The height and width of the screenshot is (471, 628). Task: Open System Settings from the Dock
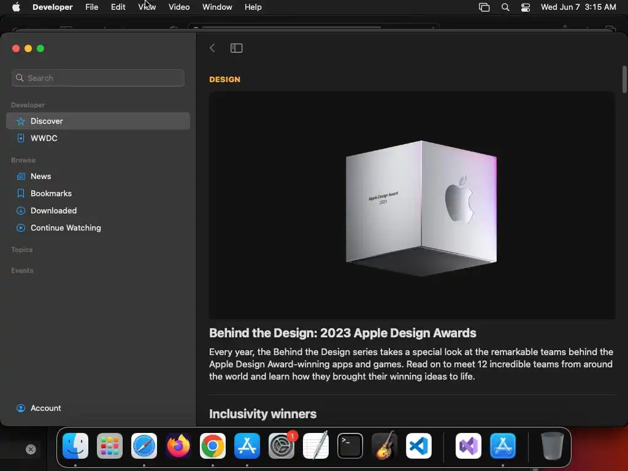point(281,446)
